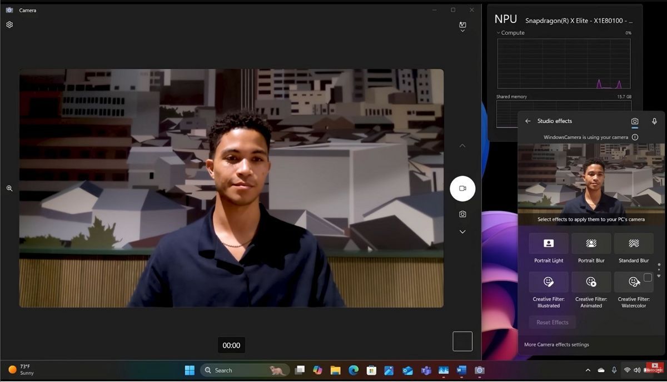This screenshot has height=382, width=667.
Task: Start recording with the video capture button
Action: tap(462, 188)
